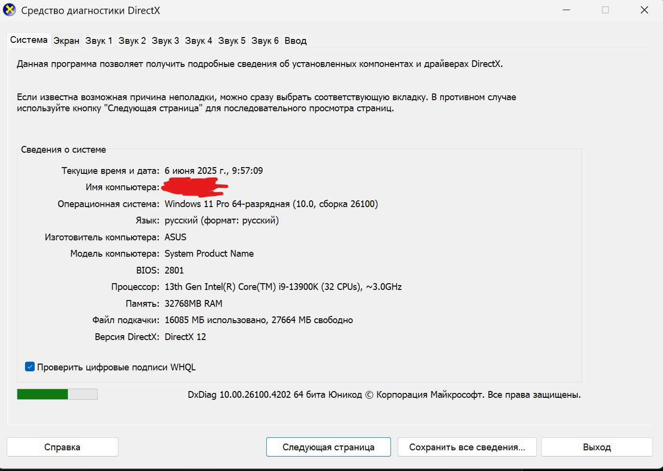The image size is (663, 471).
Task: Click the Изготовитель компьютера label
Action: point(102,237)
